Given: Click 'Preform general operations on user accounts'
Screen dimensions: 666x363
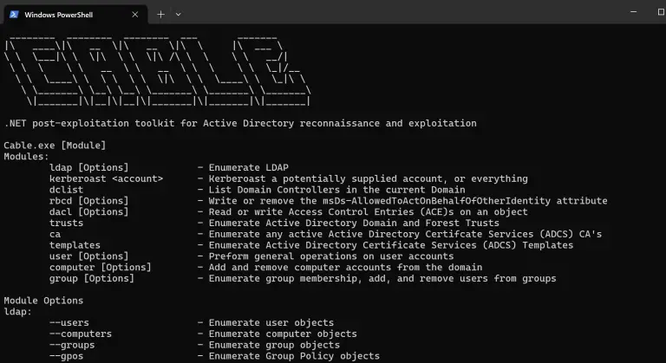Looking at the screenshot, I should pyautogui.click(x=331, y=256).
